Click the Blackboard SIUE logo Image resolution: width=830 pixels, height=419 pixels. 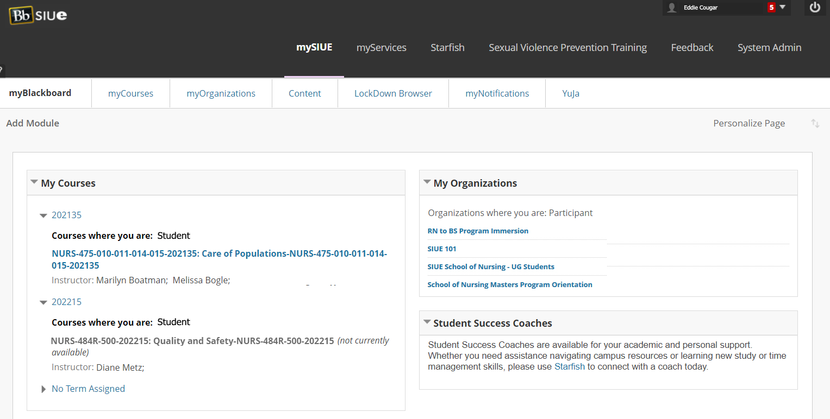[38, 15]
